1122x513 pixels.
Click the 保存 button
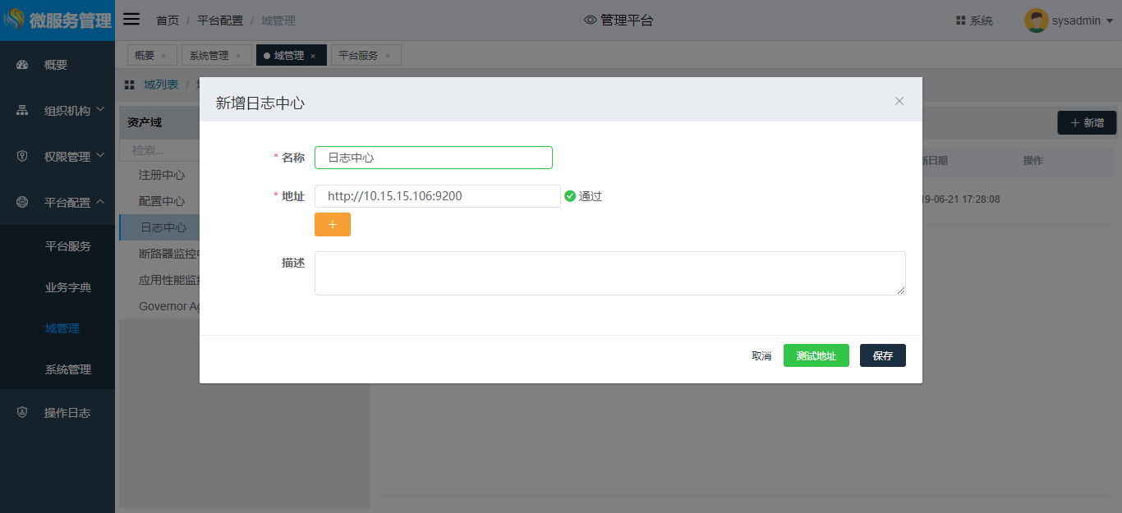[x=882, y=355]
